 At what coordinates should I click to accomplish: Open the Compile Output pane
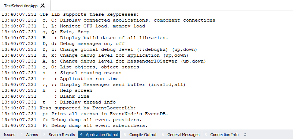pyautogui.click(x=140, y=135)
